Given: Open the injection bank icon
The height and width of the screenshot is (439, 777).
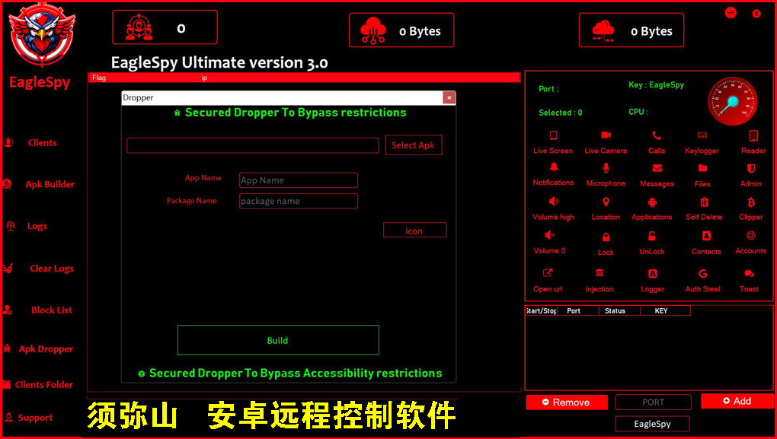Looking at the screenshot, I should point(600,272).
